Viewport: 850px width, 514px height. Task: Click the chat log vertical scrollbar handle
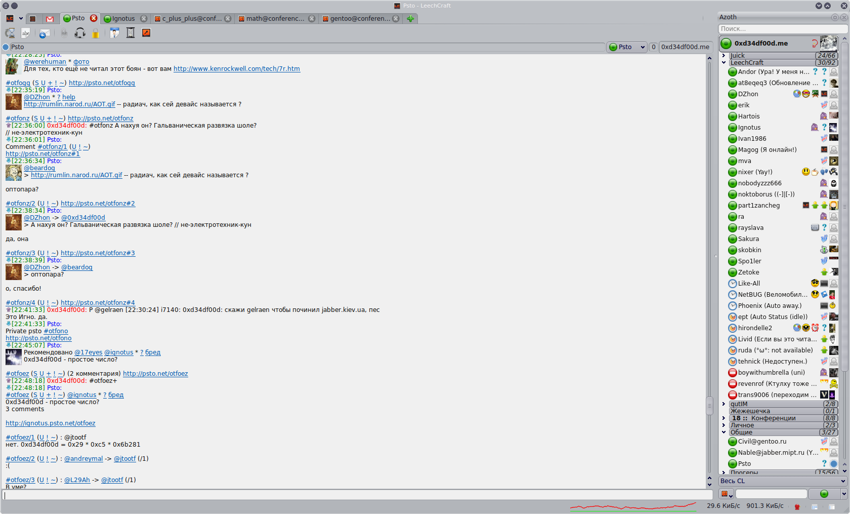click(x=709, y=405)
